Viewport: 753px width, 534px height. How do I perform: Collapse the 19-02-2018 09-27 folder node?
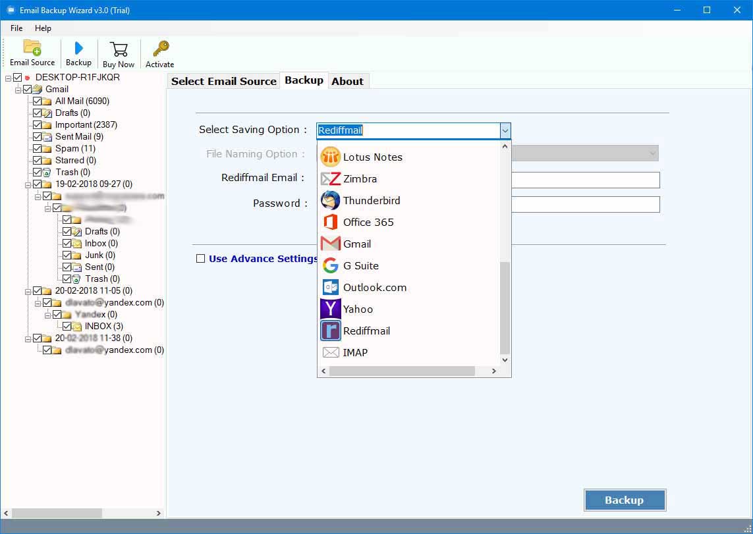[28, 185]
